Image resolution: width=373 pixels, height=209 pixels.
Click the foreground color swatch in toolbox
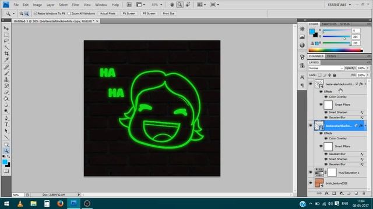pyautogui.click(x=5, y=162)
